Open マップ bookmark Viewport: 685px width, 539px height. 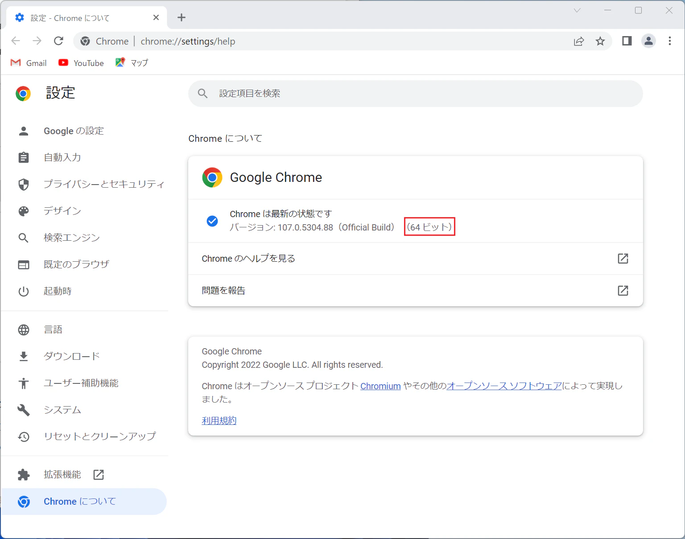(x=132, y=63)
